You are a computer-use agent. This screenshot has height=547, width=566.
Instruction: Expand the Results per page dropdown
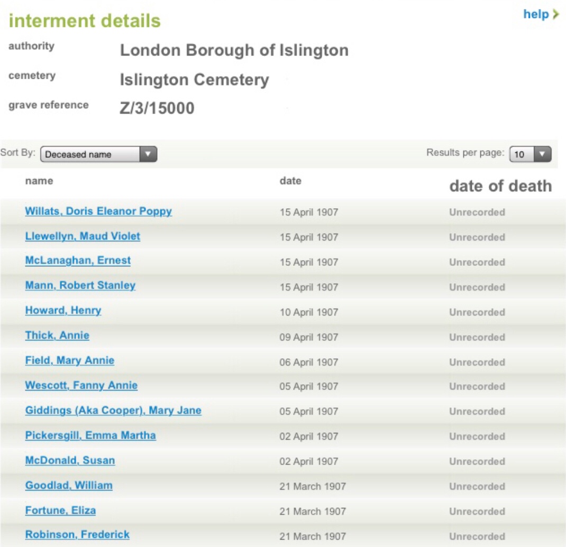[x=530, y=154]
